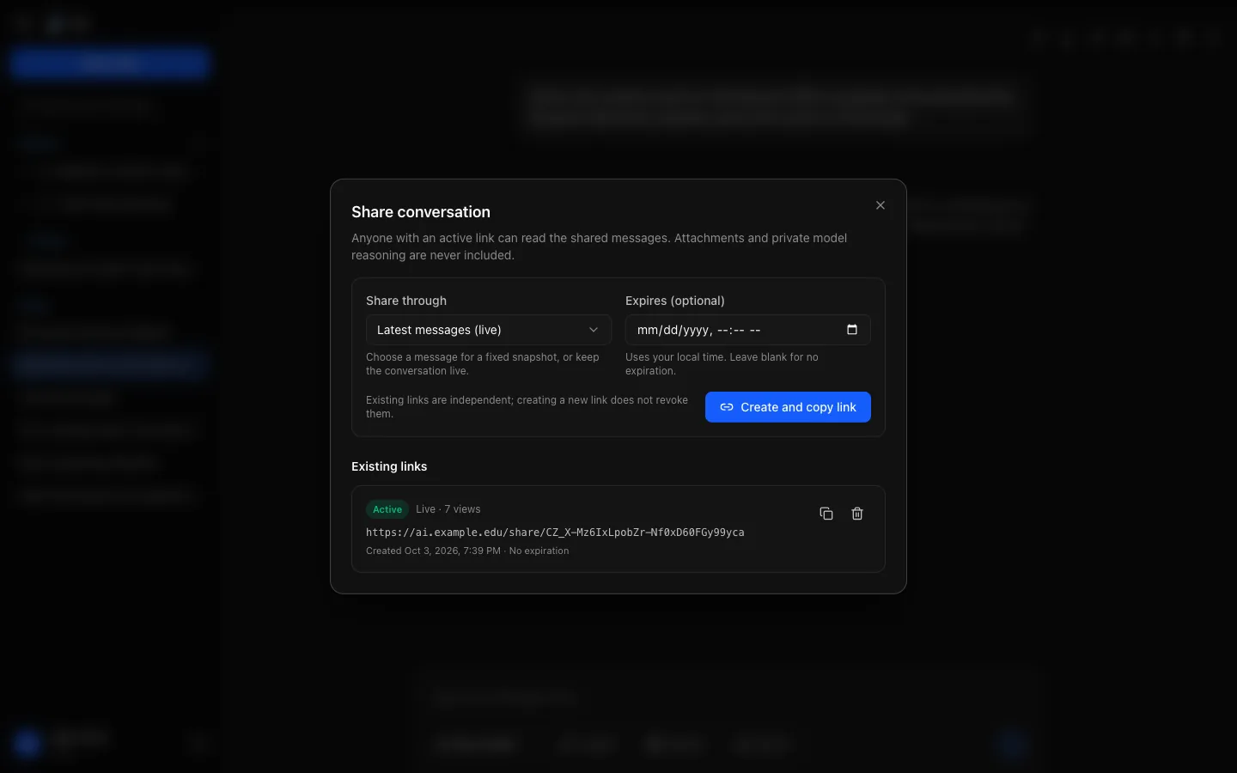Focus the Expires date and time field

point(748,330)
